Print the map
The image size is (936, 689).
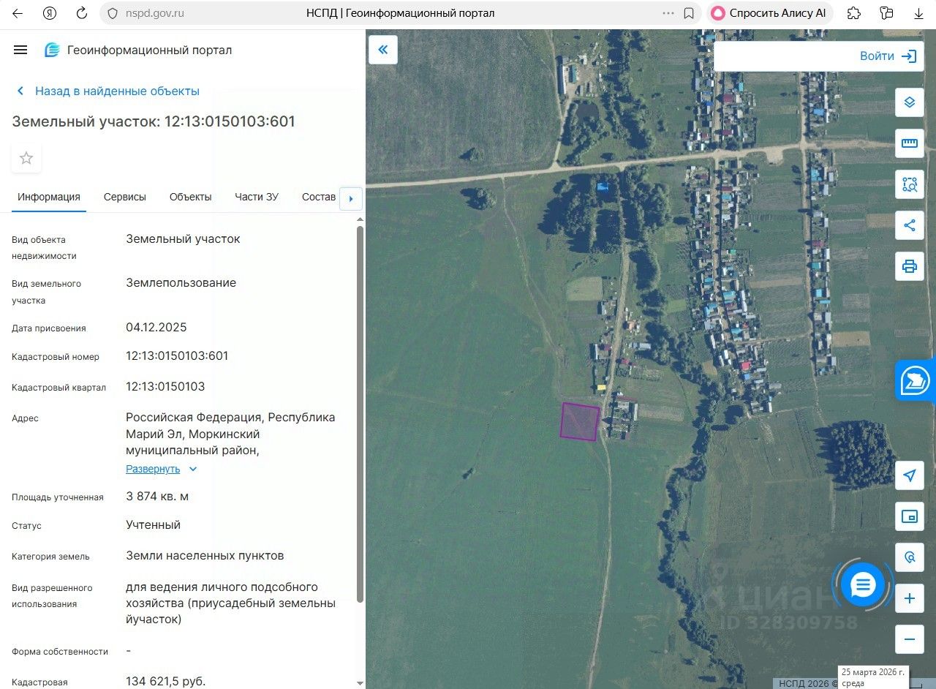pos(910,266)
